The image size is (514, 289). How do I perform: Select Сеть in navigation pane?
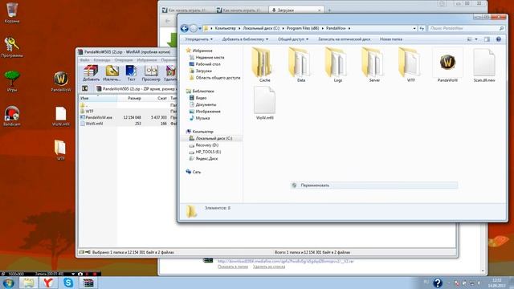[196, 172]
